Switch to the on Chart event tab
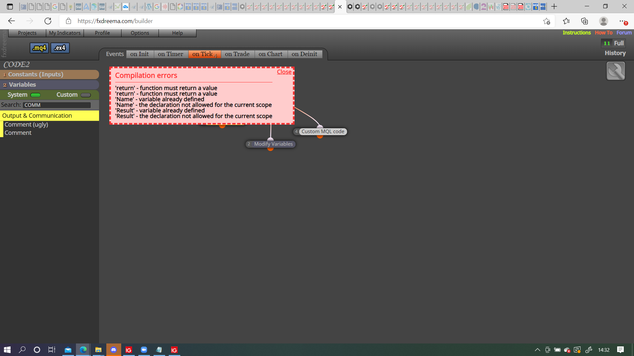Viewport: 634px width, 356px height. 271,54
